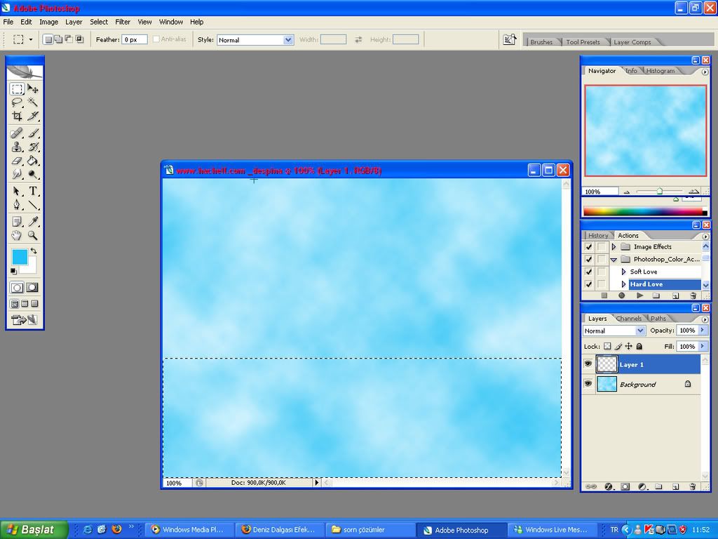The width and height of the screenshot is (718, 539).
Task: Open the Select menu
Action: coord(98,22)
